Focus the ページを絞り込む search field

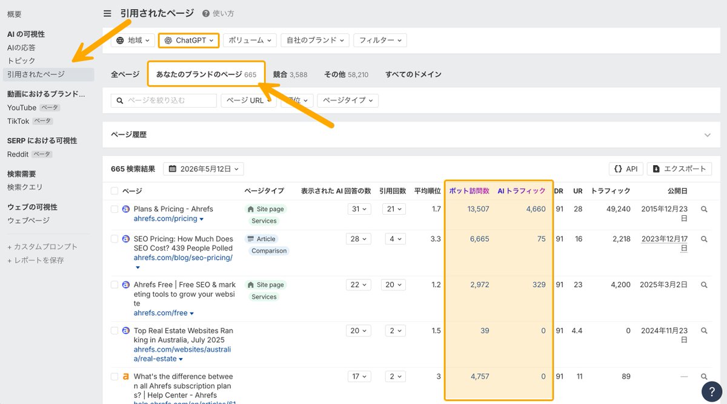164,100
